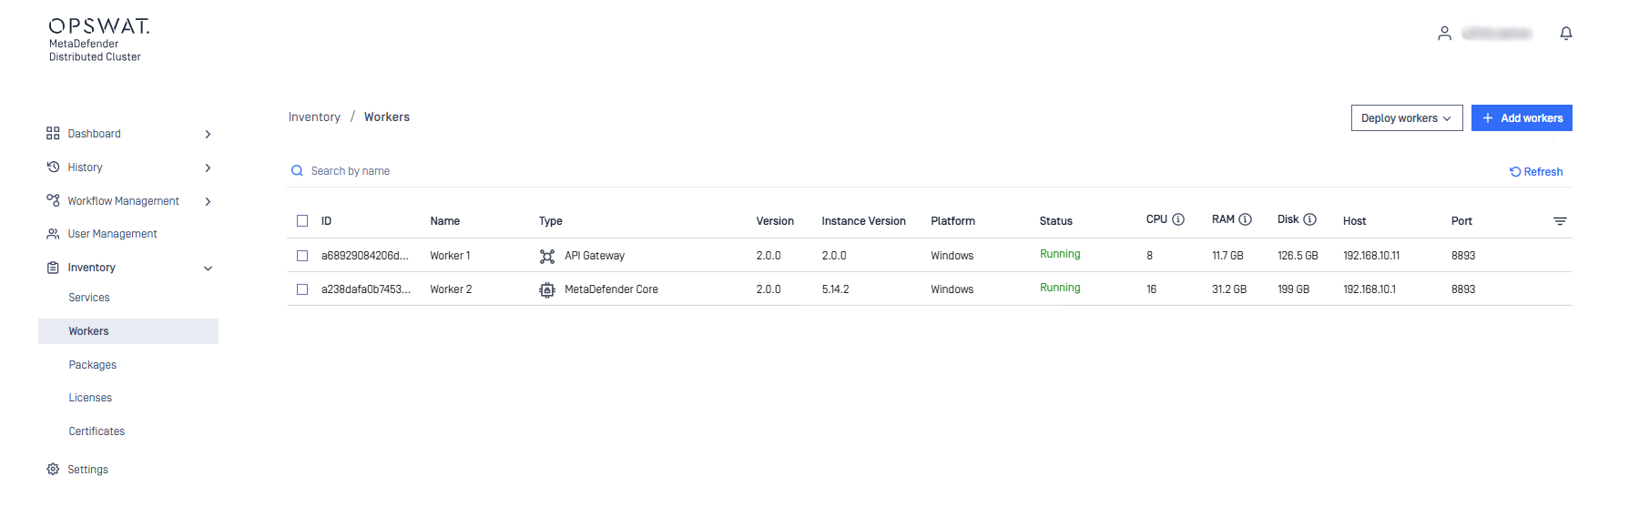Viewport: 1629px width, 517px height.
Task: Click the RAM info icon
Action: [1246, 219]
